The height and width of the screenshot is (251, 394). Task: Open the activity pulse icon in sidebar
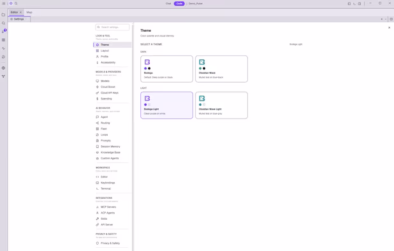point(4,48)
